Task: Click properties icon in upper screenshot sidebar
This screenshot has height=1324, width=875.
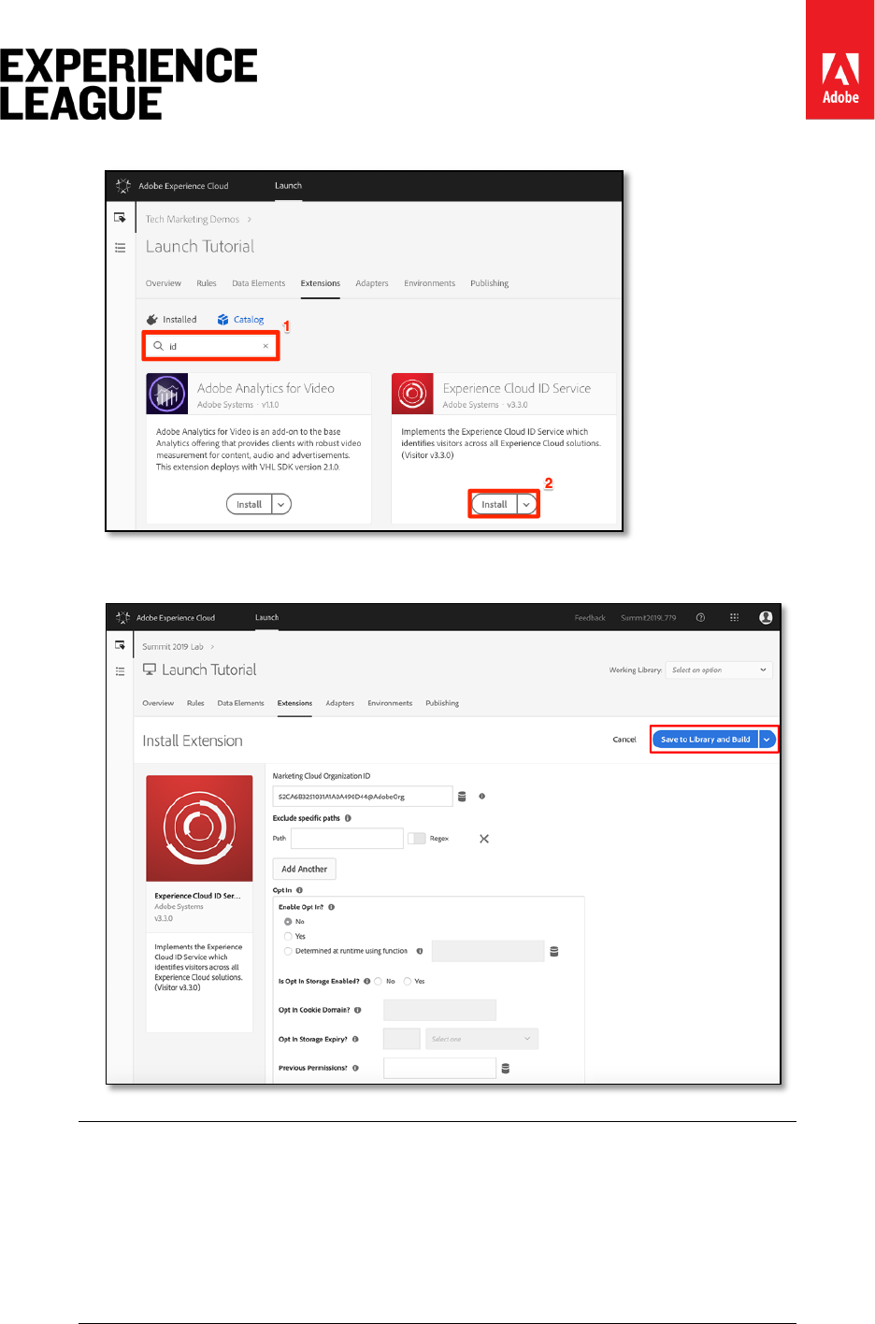Action: (120, 218)
